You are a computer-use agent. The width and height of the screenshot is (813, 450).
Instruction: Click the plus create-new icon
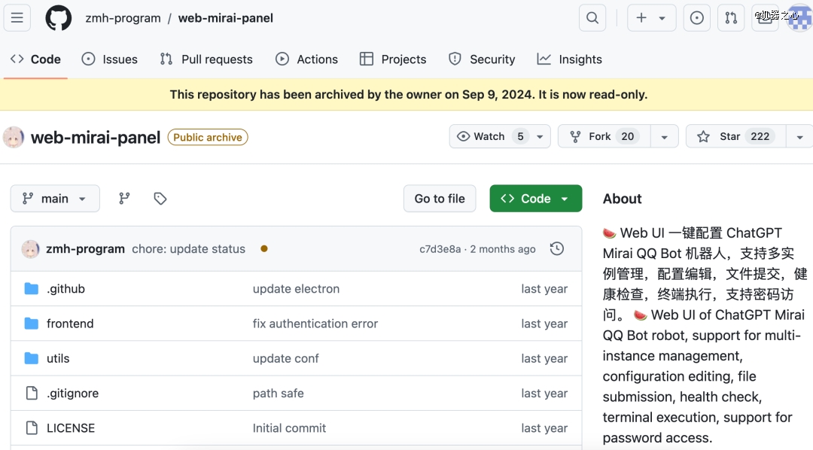641,17
